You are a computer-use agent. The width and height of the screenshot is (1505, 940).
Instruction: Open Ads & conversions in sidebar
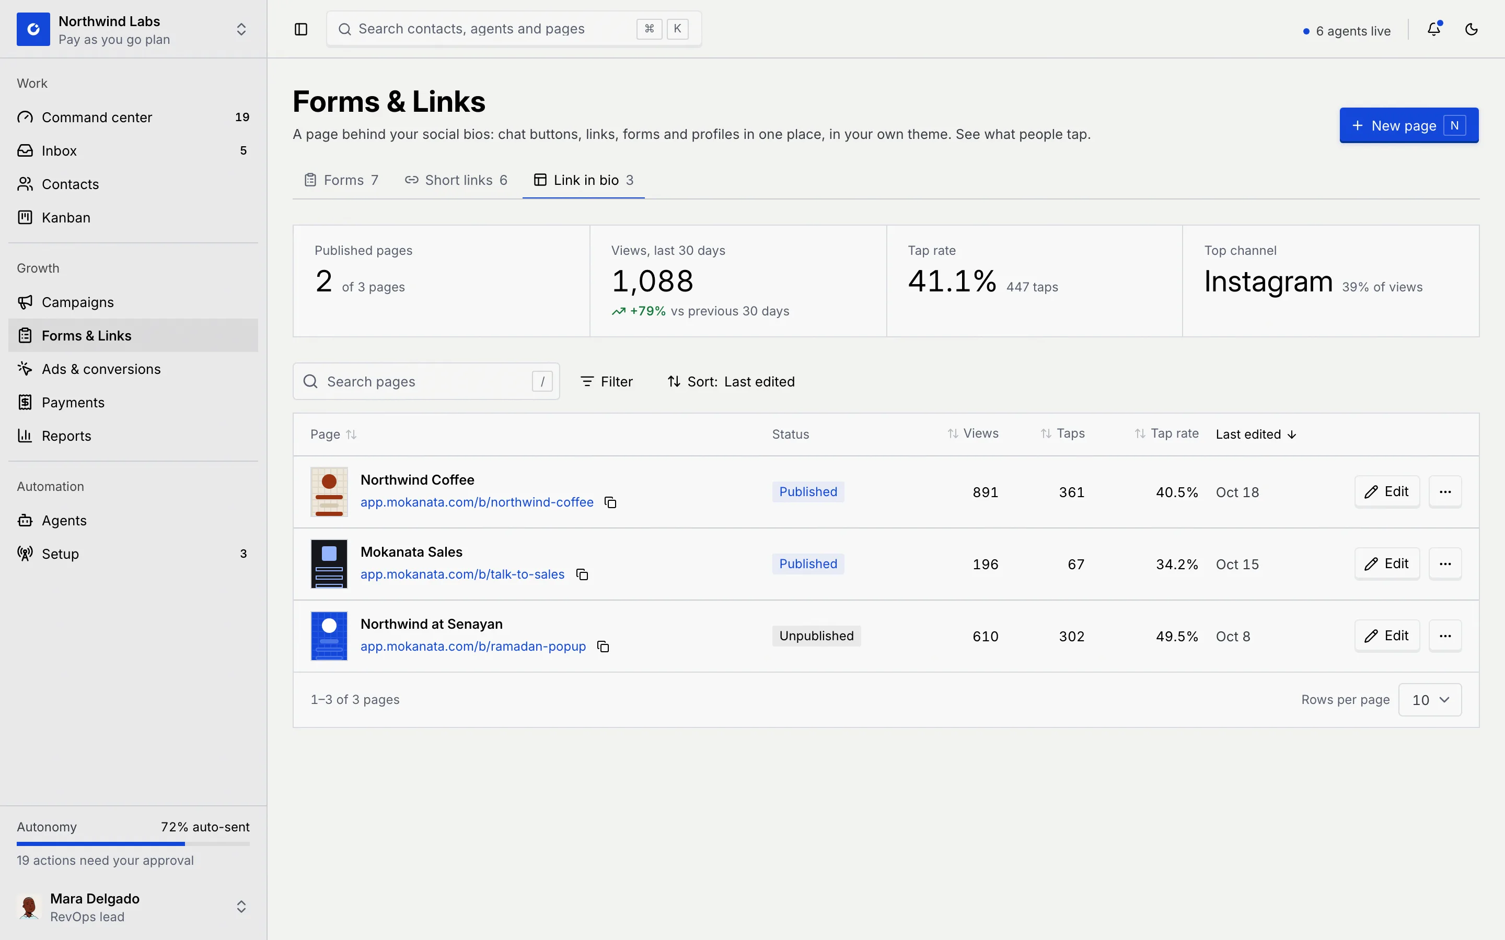[133, 369]
